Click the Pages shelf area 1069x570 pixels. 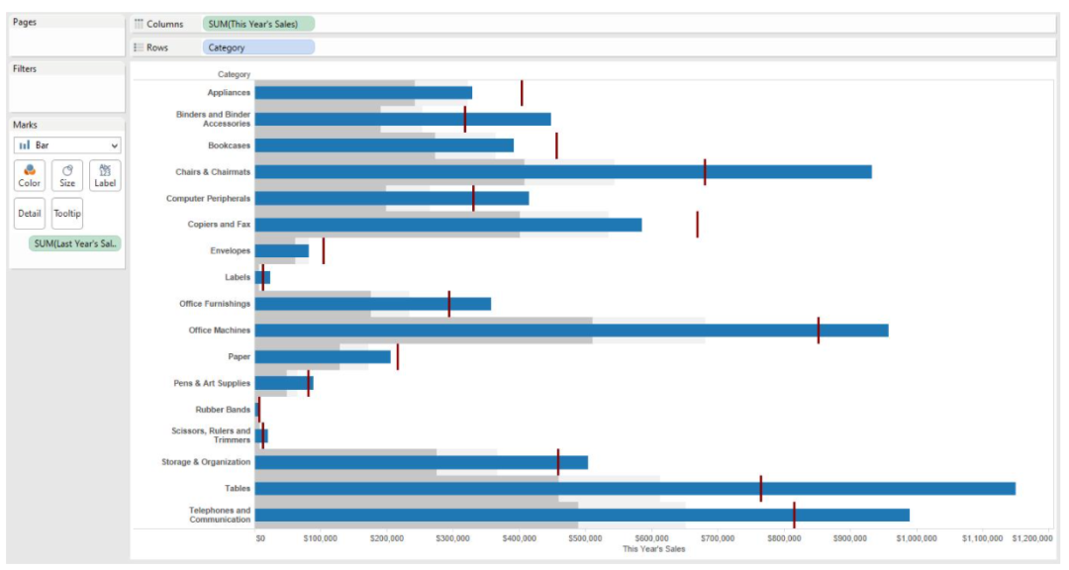[67, 42]
